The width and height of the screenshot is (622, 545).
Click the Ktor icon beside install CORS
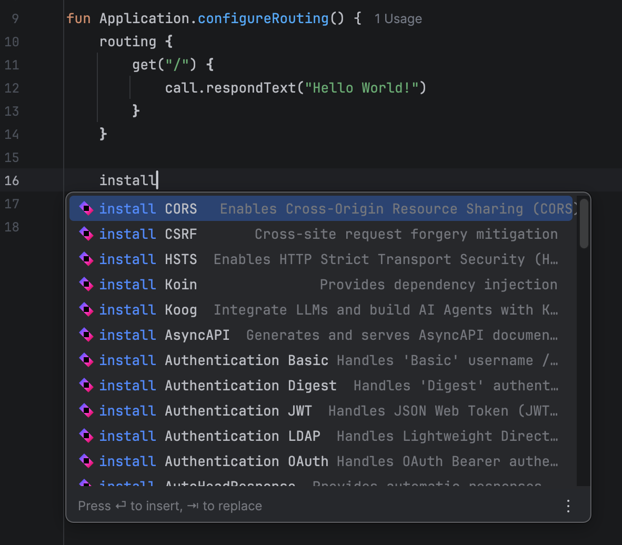pyautogui.click(x=86, y=209)
